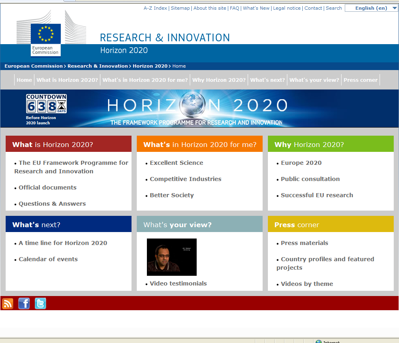Viewport: 399px width, 343px height.
Task: Open the English (en) language dropdown
Action: coord(371,8)
